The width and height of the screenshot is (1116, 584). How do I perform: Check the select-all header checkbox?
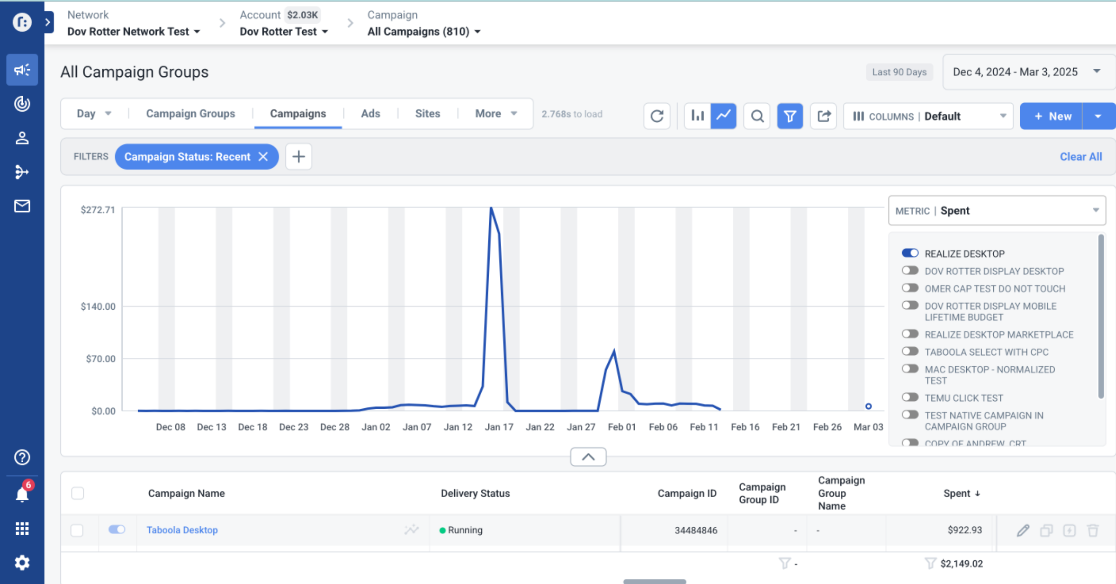click(x=78, y=493)
